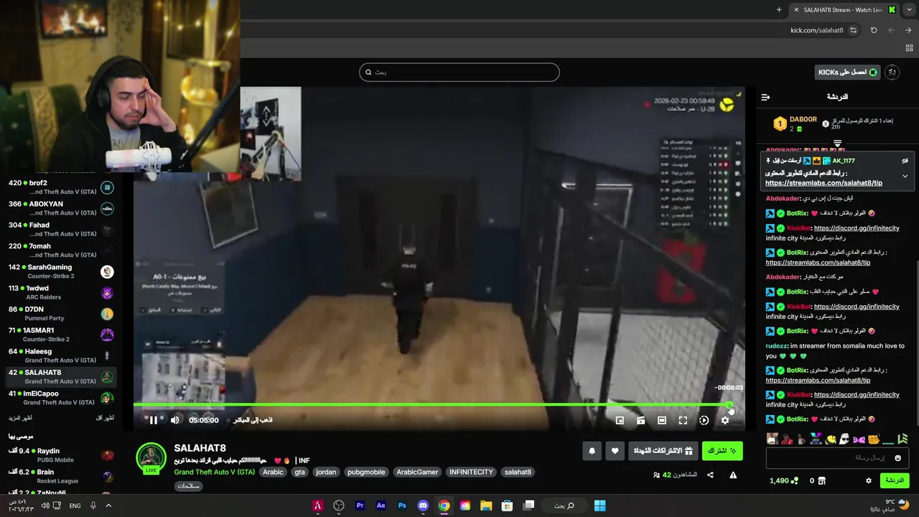Viewport: 919px width, 517px height.
Task: Open Raydin recommended channel
Action: tap(60, 455)
